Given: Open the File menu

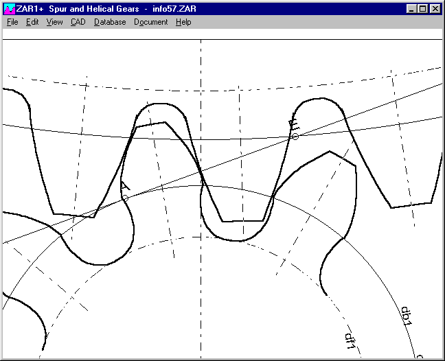Looking at the screenshot, I should coord(12,22).
